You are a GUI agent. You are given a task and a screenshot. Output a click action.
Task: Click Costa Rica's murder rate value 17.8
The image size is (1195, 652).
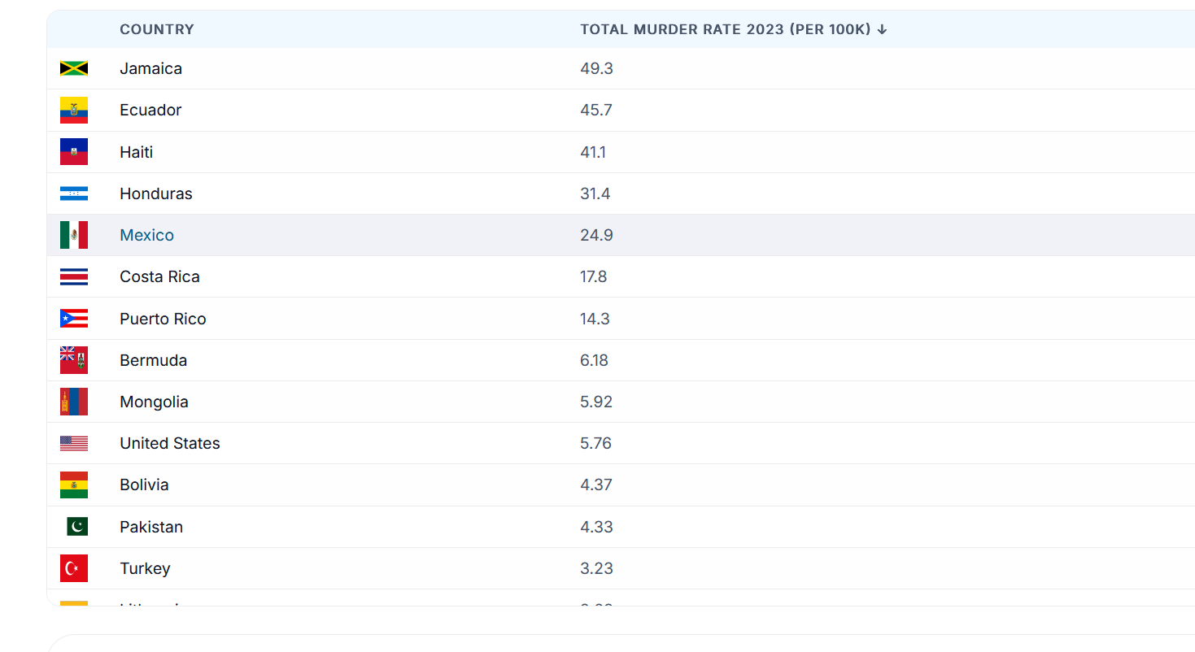(594, 276)
